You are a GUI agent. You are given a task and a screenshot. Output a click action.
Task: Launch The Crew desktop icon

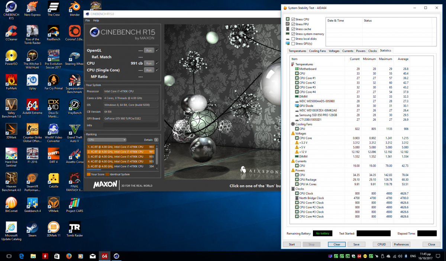[54, 9]
